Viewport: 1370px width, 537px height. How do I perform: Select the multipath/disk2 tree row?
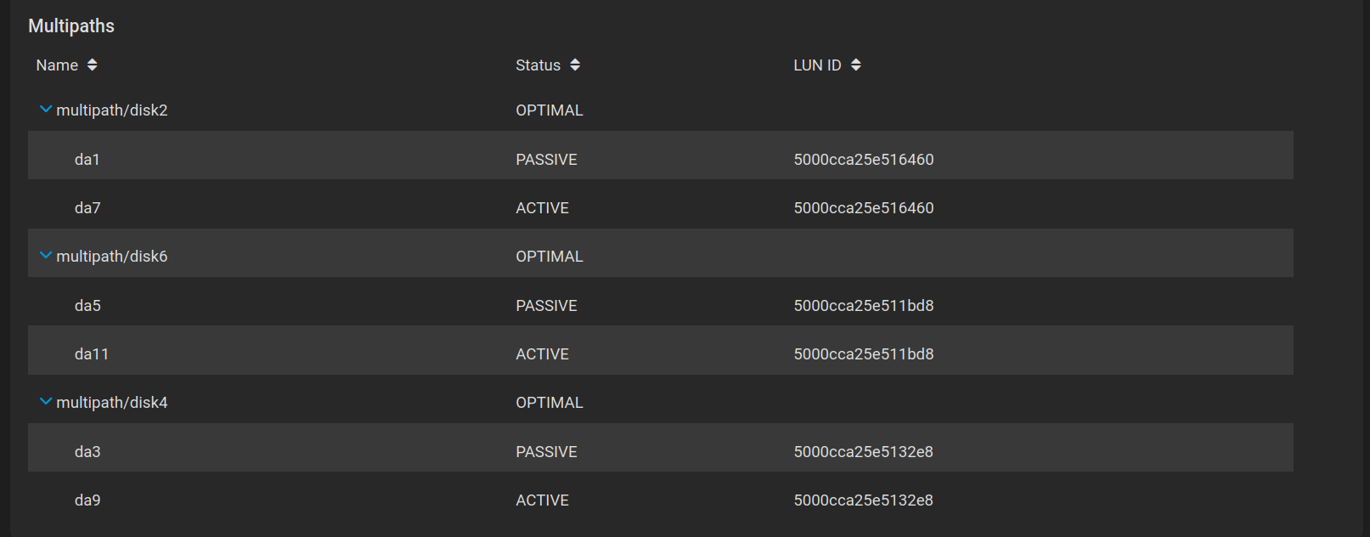pos(661,110)
